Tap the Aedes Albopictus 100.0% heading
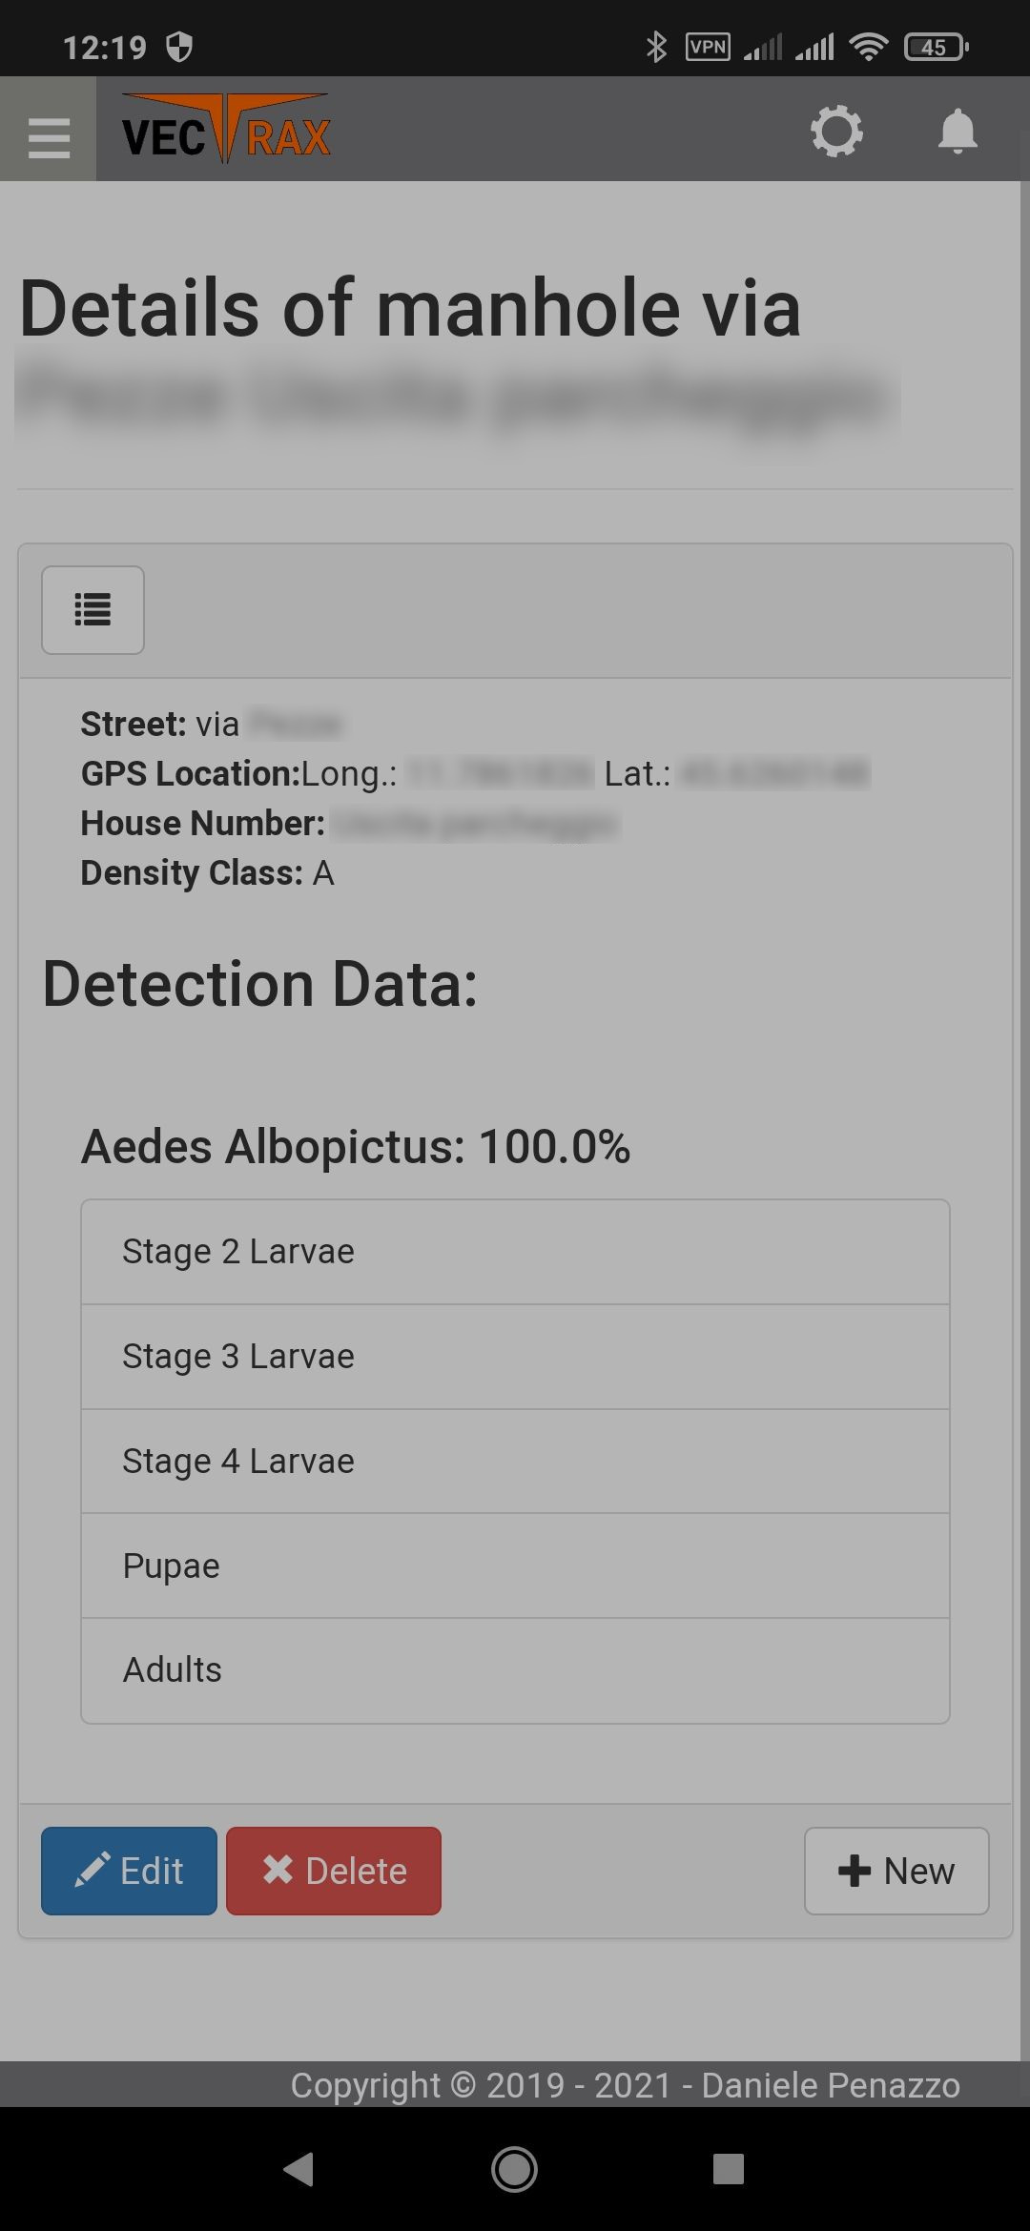Image resolution: width=1030 pixels, height=2231 pixels. (356, 1147)
